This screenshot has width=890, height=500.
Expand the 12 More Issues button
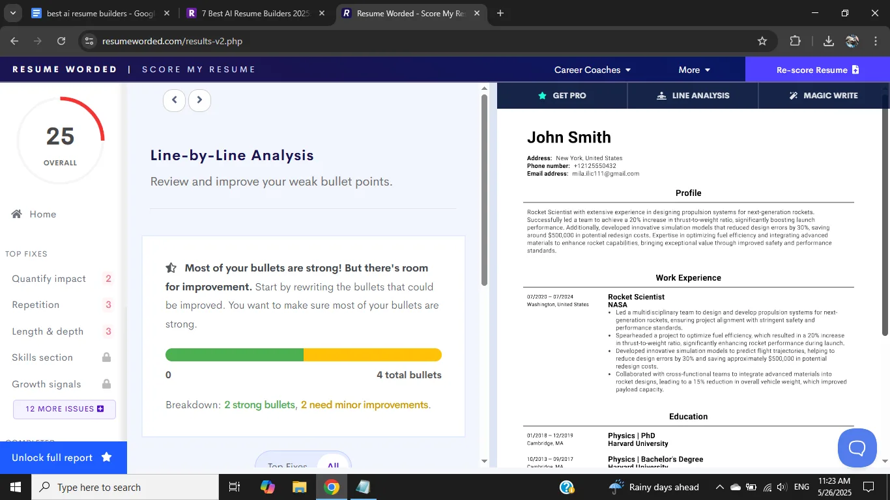pos(65,409)
